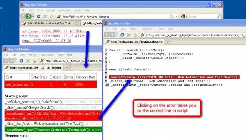
Task: Click Firefox logo in lower-left window title bar
Action: [5, 49]
